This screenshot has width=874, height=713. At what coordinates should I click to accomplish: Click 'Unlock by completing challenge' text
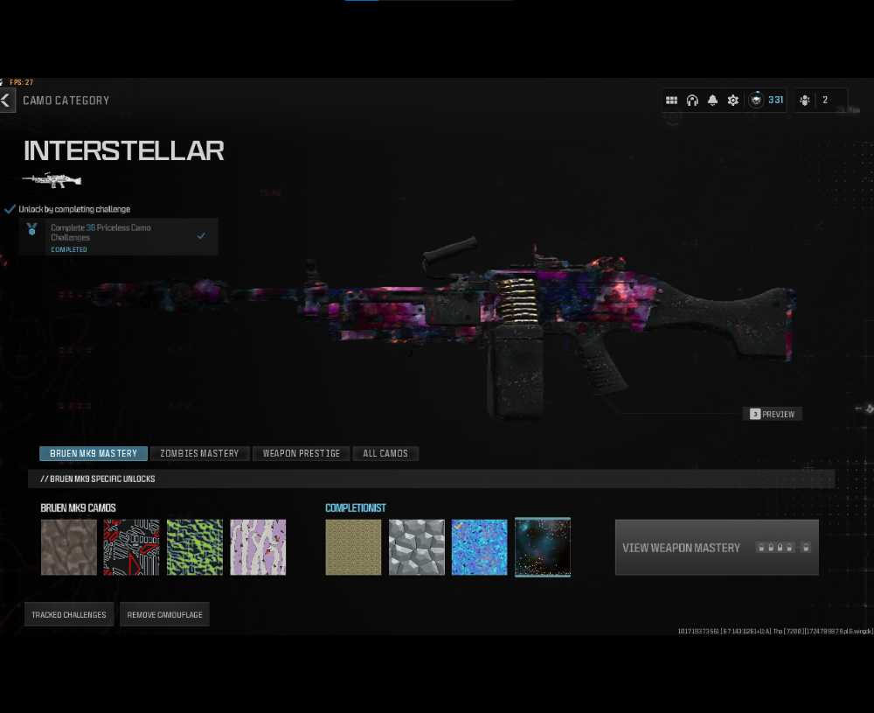point(74,209)
